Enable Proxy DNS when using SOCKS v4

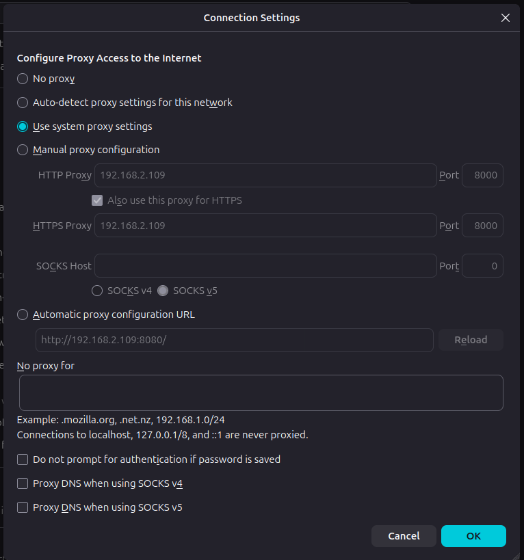(23, 483)
